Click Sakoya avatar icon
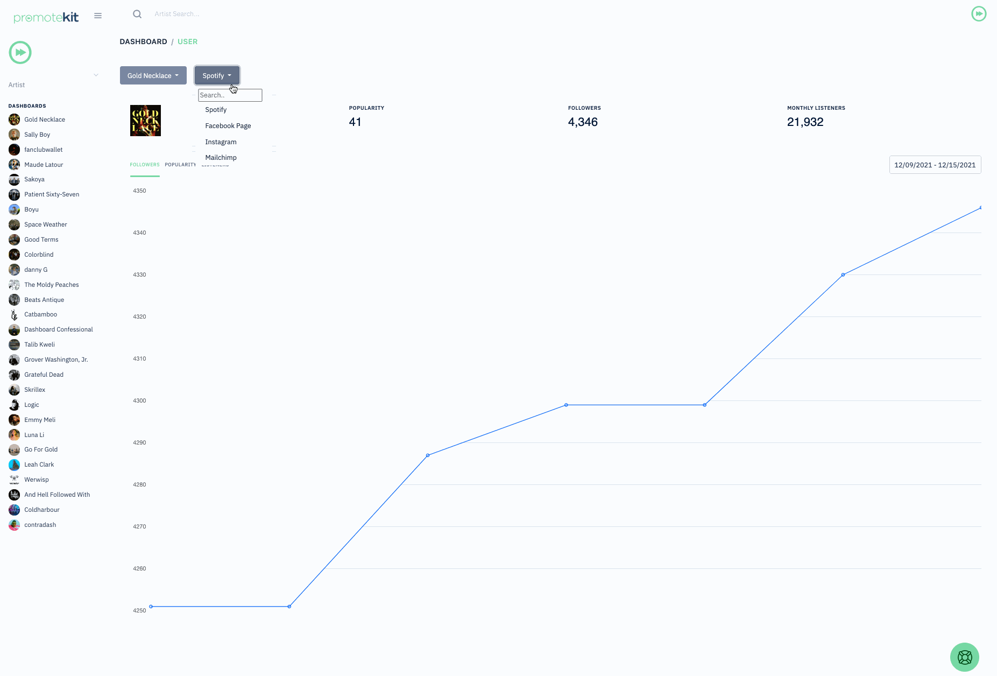Viewport: 997px width, 676px height. 15,179
